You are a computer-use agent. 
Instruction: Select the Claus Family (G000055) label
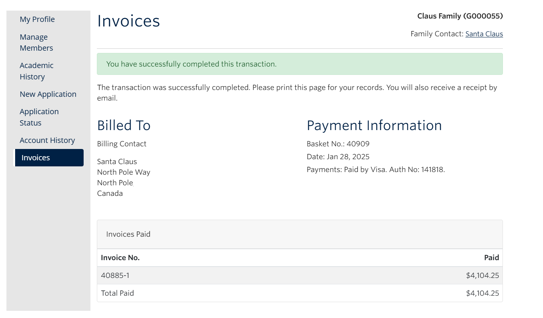coord(459,16)
